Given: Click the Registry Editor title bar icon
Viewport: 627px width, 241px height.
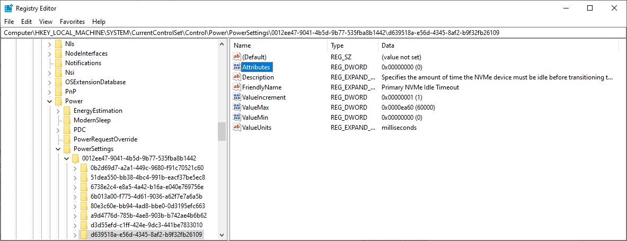Looking at the screenshot, I should tap(8, 8).
